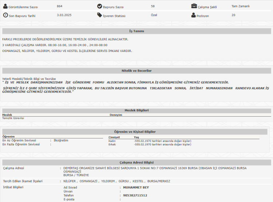Viewport: 273px width, 202px height.
Task: Click the person icon beside Görüntülenme Sayısı
Action: [x=5, y=6]
